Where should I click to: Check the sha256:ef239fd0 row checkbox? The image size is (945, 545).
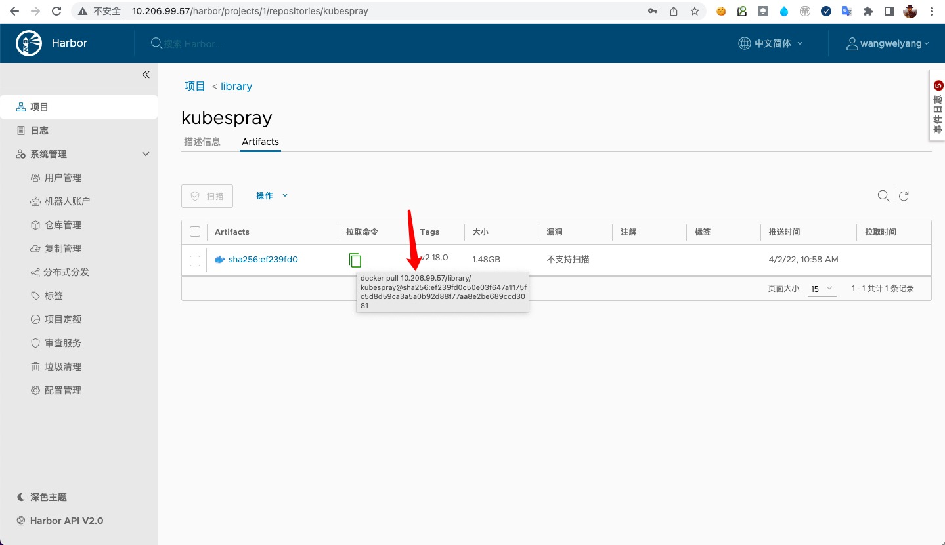[194, 261]
